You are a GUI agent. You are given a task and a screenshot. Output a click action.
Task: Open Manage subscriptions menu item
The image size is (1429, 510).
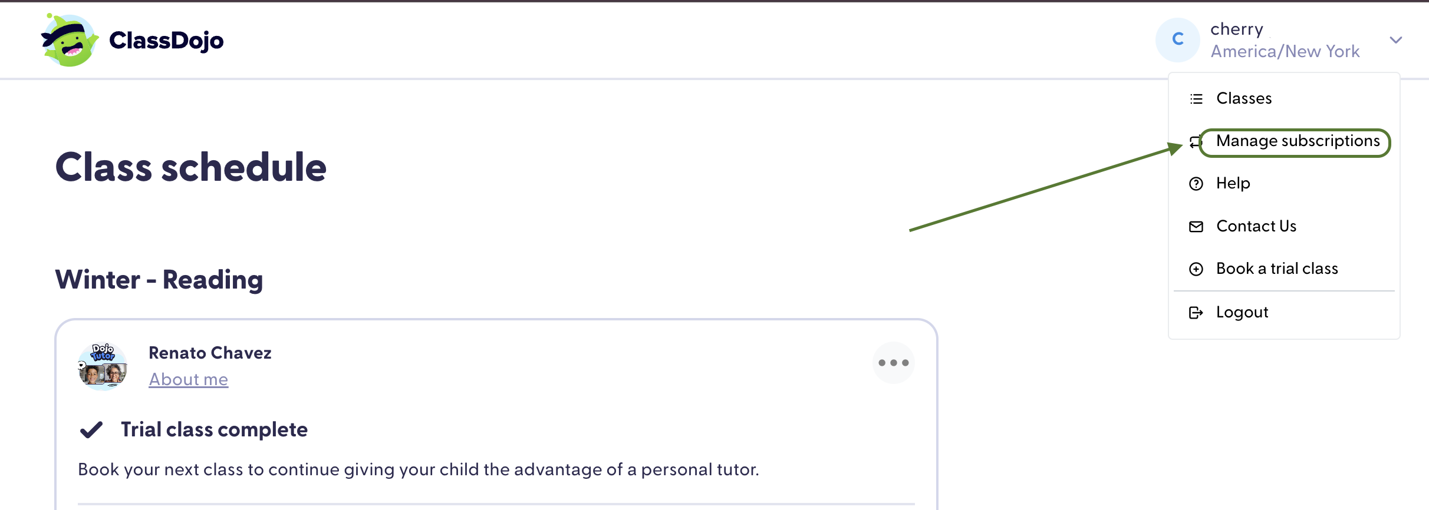1298,141
